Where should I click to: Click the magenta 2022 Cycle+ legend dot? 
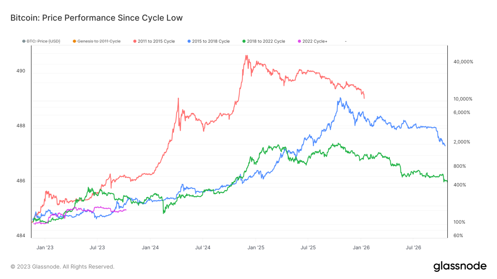coord(299,41)
